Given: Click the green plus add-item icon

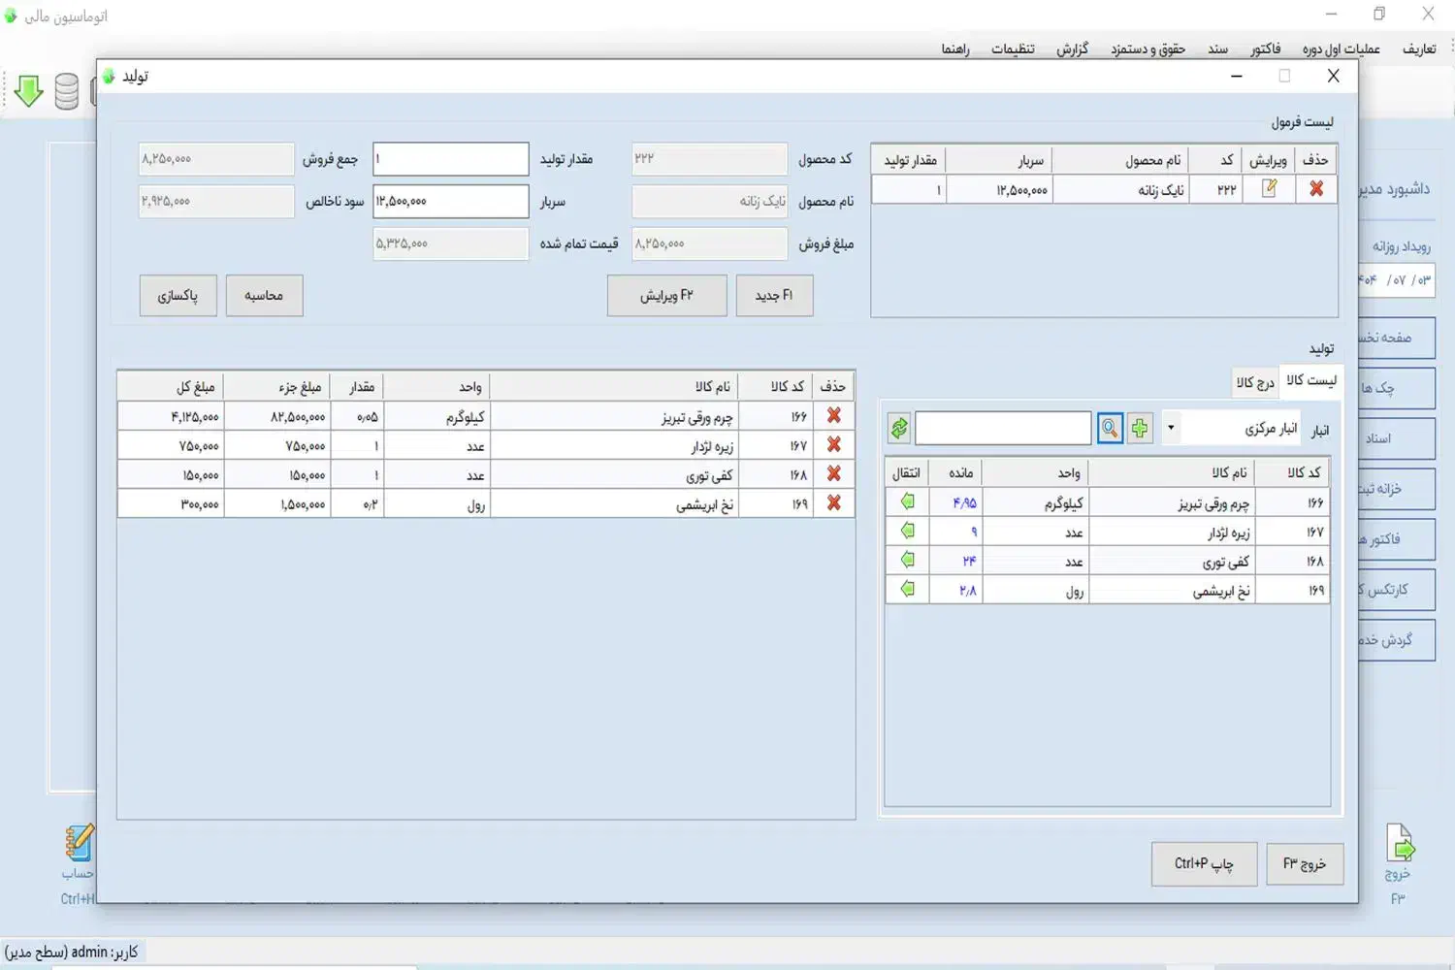Looking at the screenshot, I should tap(1140, 428).
